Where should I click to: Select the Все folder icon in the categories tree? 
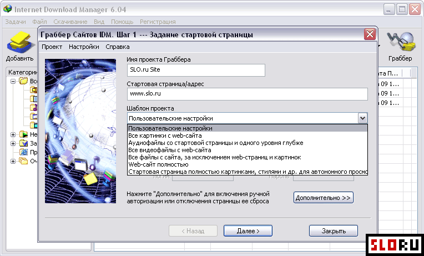click(23, 81)
